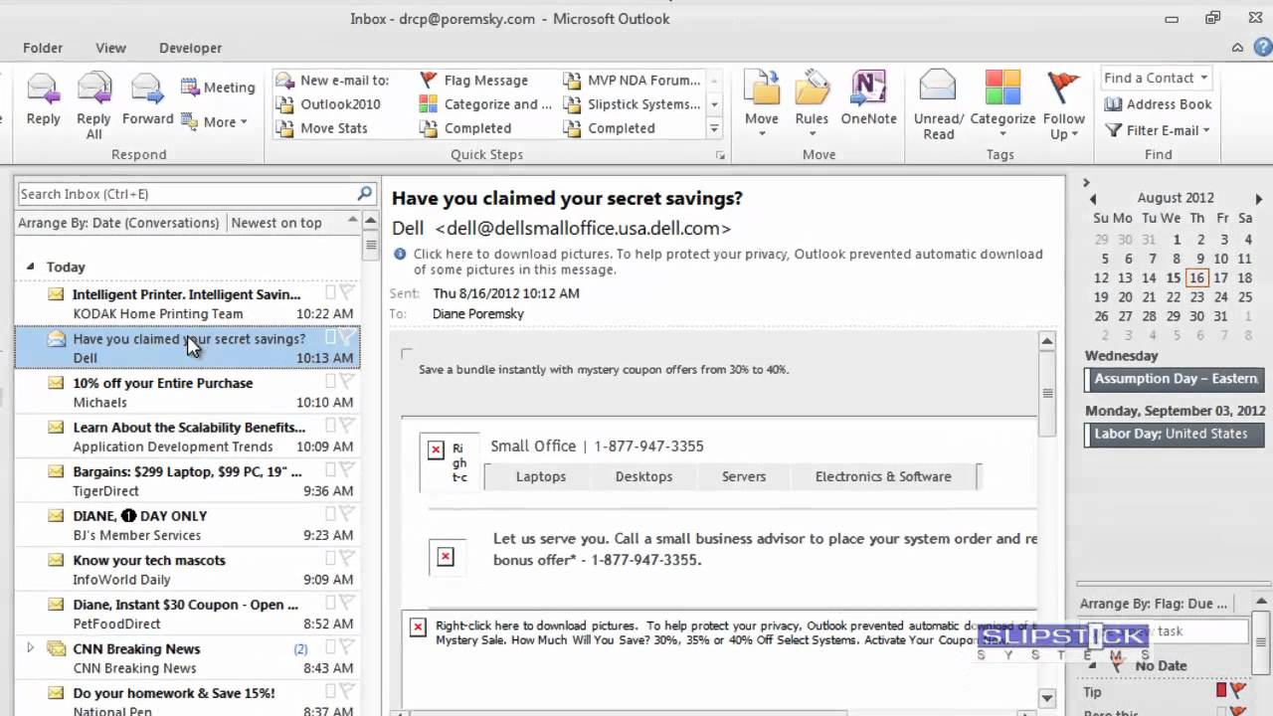The width and height of the screenshot is (1273, 716).
Task: Click the red category swatch on Tip task
Action: tap(1222, 690)
